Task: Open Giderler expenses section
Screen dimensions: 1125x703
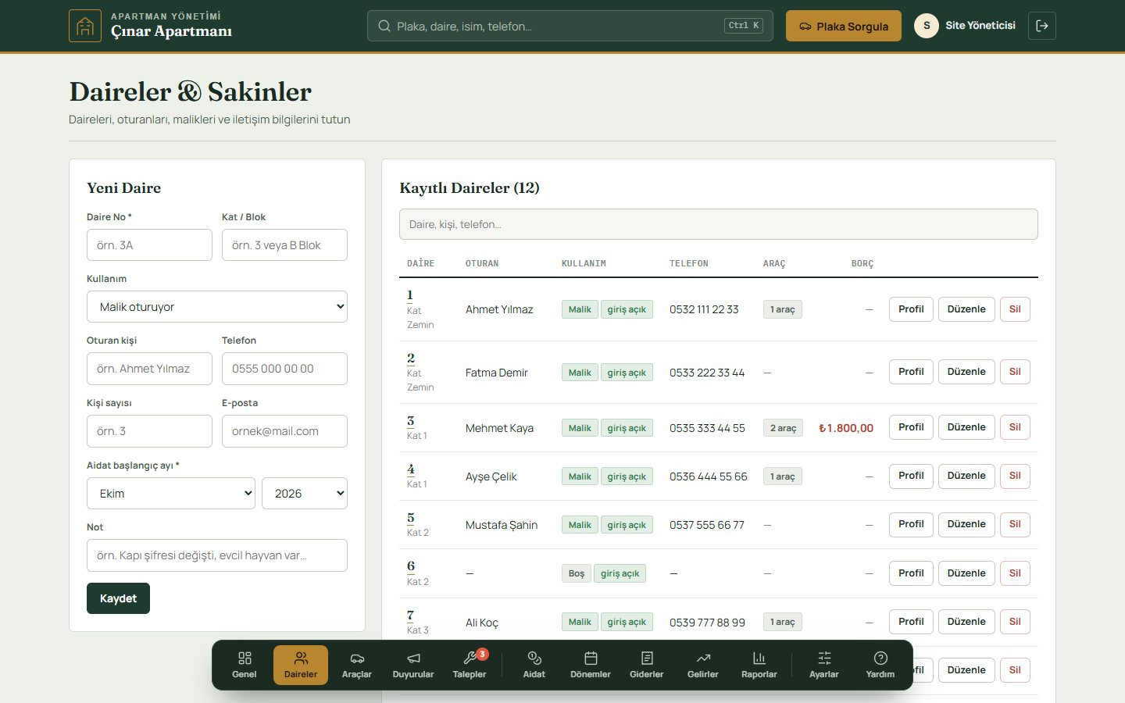Action: point(647,665)
